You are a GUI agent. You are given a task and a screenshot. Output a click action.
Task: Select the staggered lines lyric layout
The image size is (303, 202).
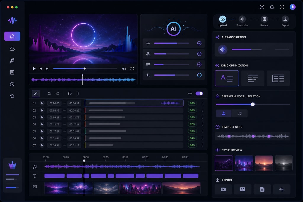(253, 78)
